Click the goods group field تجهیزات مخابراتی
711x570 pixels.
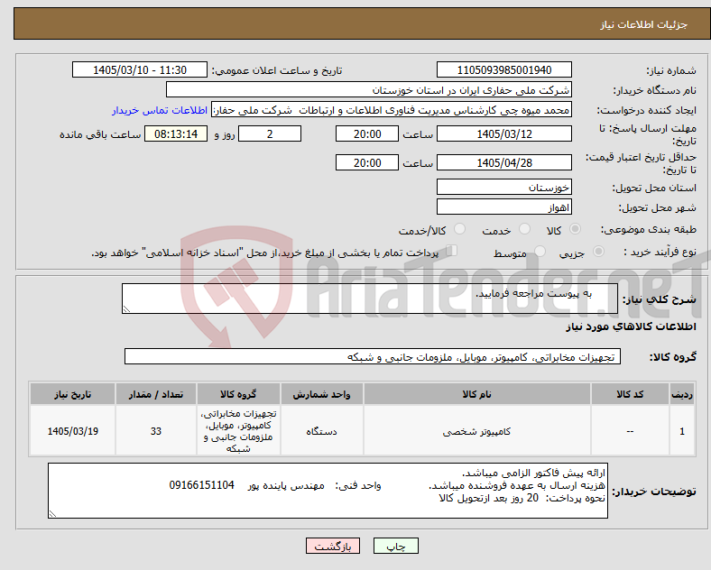click(373, 356)
